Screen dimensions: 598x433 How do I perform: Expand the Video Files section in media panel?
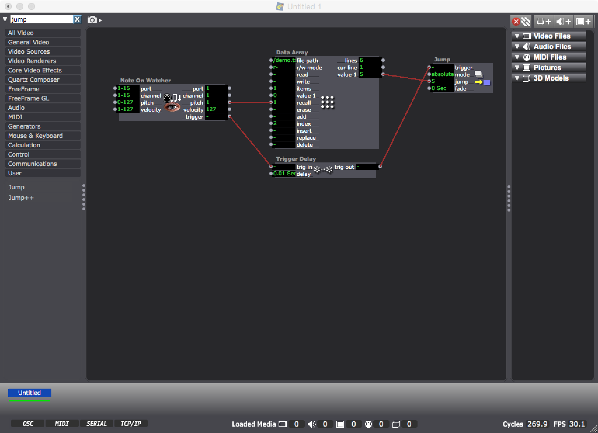coord(517,36)
